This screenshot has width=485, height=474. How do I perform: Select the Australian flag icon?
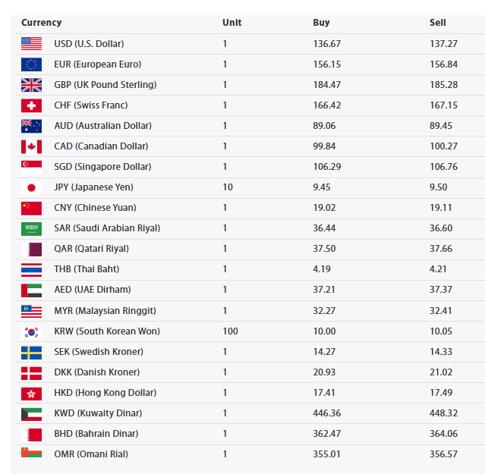(x=31, y=126)
